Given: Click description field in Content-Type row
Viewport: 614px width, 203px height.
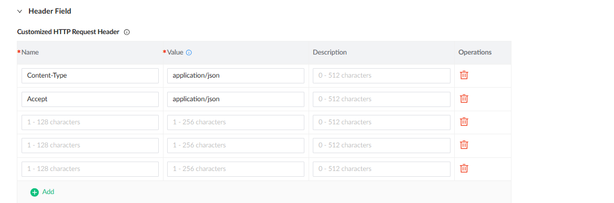Looking at the screenshot, I should pyautogui.click(x=382, y=76).
